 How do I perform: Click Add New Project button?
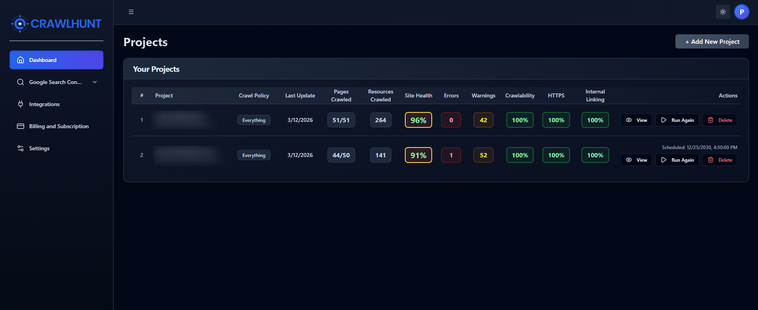712,41
